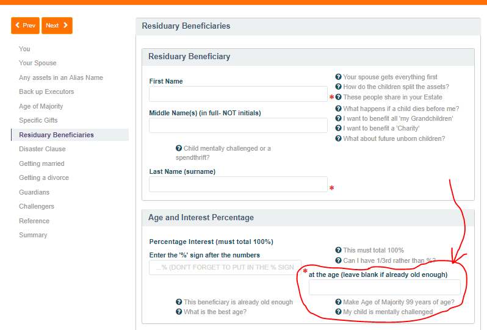Image resolution: width=487 pixels, height=330 pixels.
Task: Click question icon beside 'This must total 100%'
Action: tap(338, 250)
